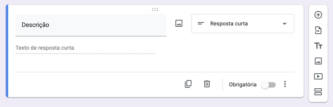
Task: Add a new question from the sidebar
Action: click(318, 15)
